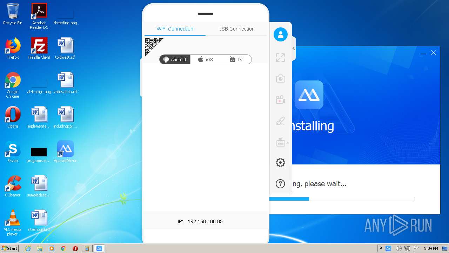Select the TV device option

(236, 59)
